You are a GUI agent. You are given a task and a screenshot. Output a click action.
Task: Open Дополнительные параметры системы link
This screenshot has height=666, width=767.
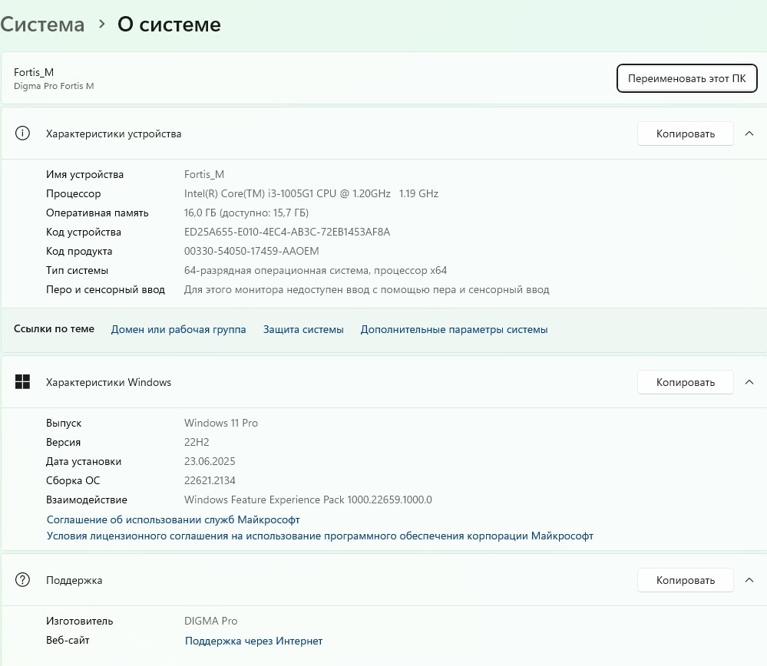pos(454,329)
